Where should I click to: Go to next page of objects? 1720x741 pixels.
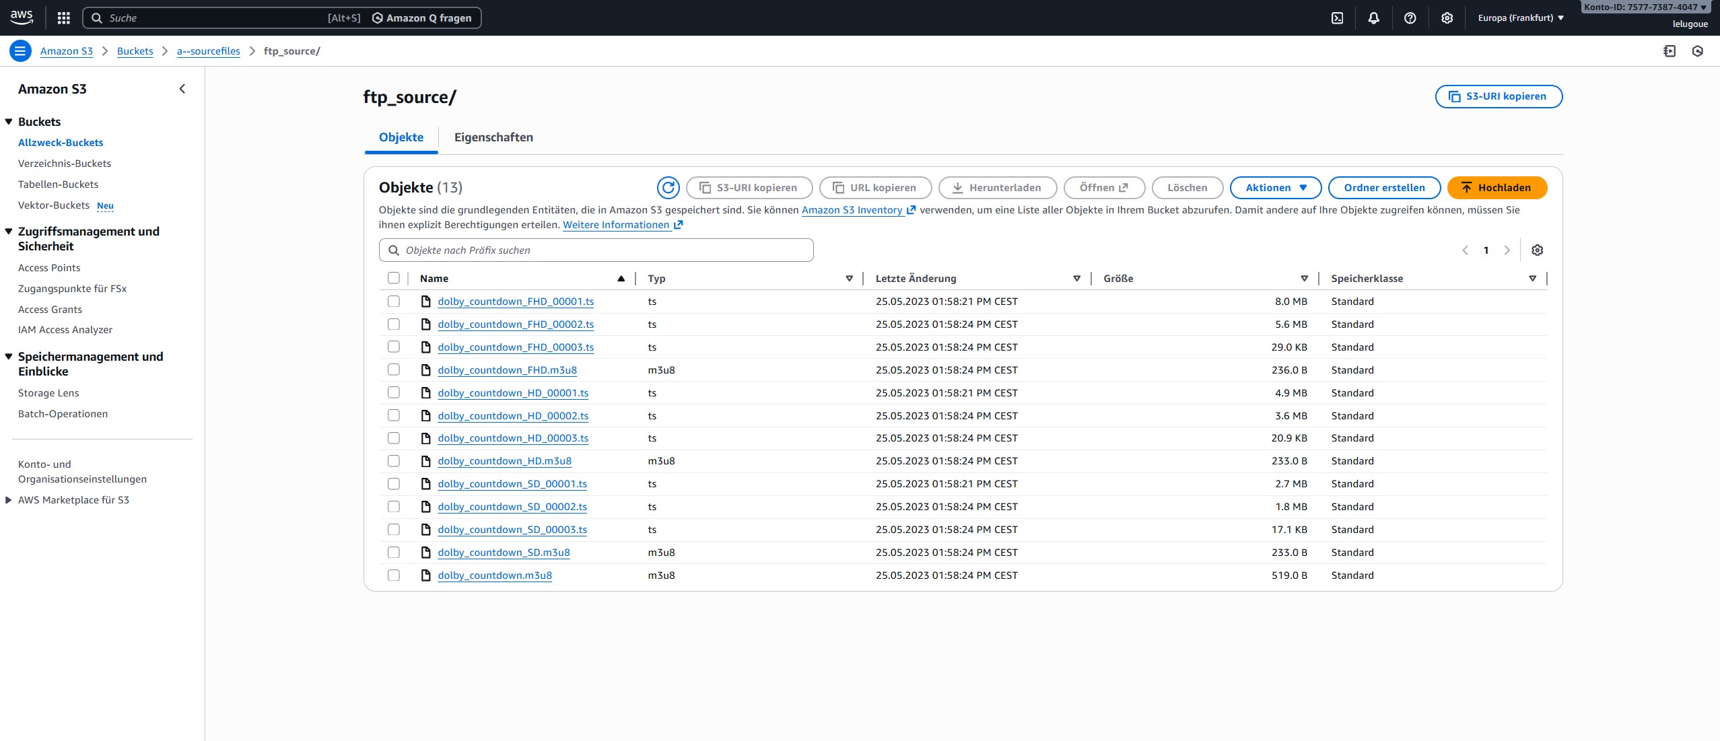pyautogui.click(x=1507, y=250)
